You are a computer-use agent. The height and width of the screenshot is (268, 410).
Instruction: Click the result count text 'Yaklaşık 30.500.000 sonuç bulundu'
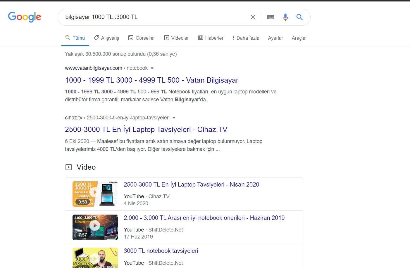105,54
